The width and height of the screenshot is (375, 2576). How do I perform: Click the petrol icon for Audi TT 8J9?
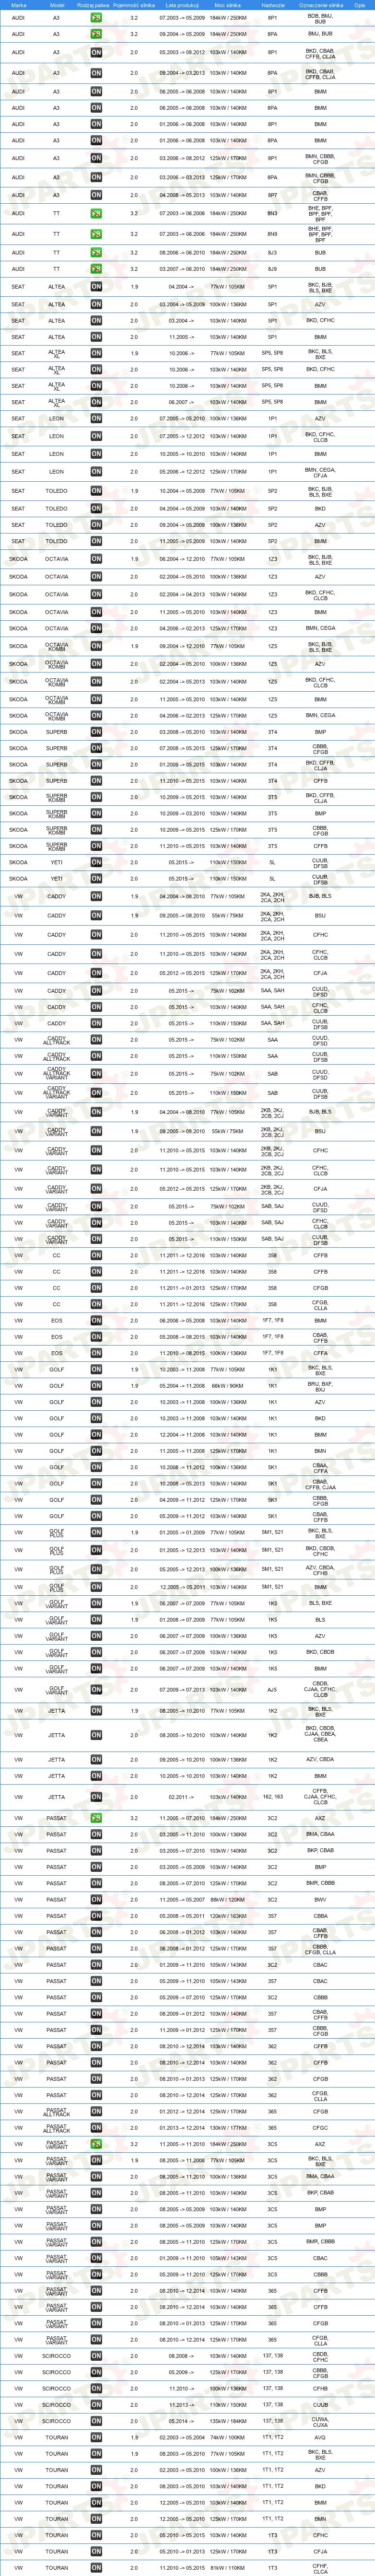96,269
